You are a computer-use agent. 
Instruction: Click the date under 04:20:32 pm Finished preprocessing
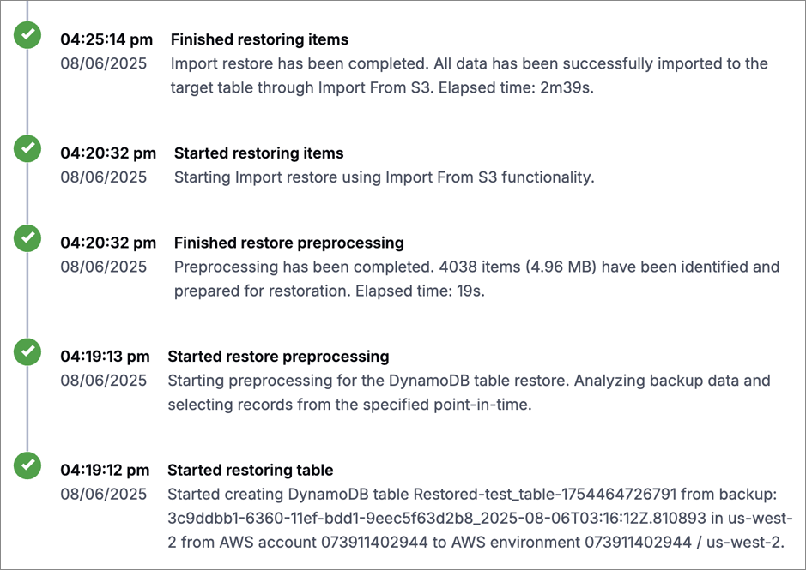point(103,267)
